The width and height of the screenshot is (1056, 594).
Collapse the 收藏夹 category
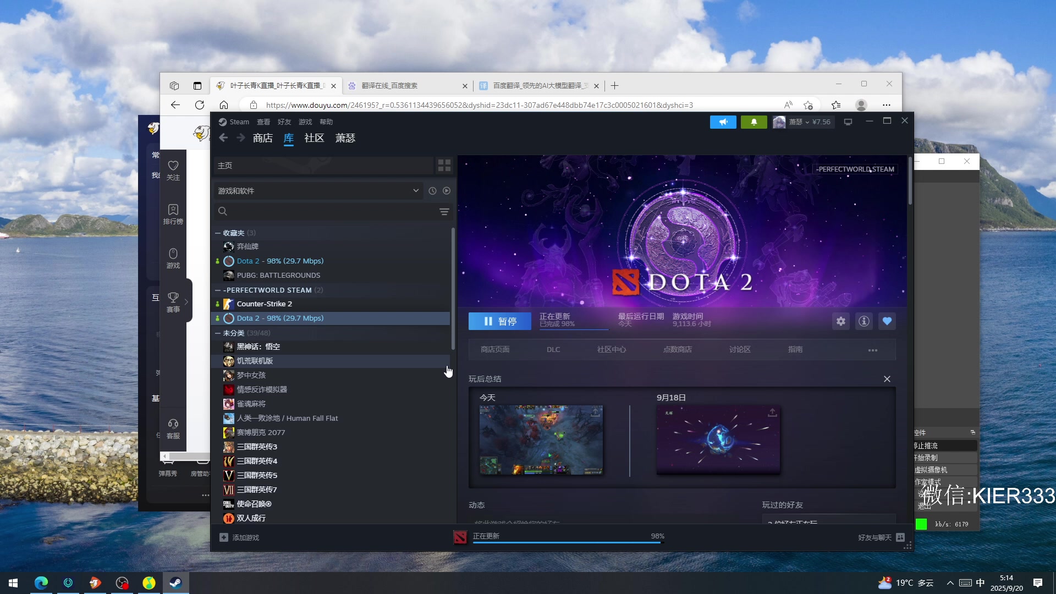click(x=218, y=233)
